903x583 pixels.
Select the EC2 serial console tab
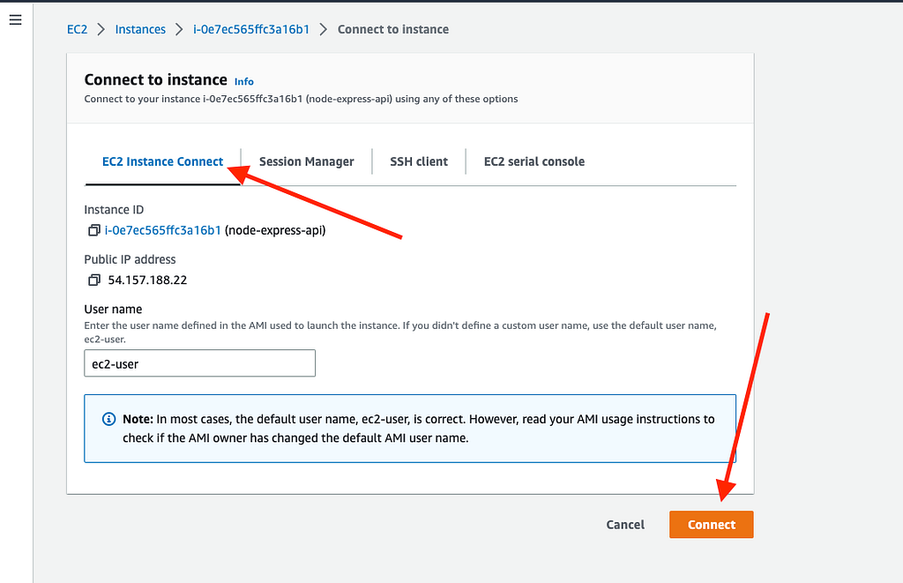[x=534, y=161]
